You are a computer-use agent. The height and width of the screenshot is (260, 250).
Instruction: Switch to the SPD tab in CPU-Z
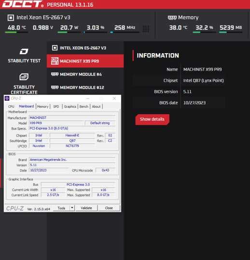pyautogui.click(x=56, y=106)
